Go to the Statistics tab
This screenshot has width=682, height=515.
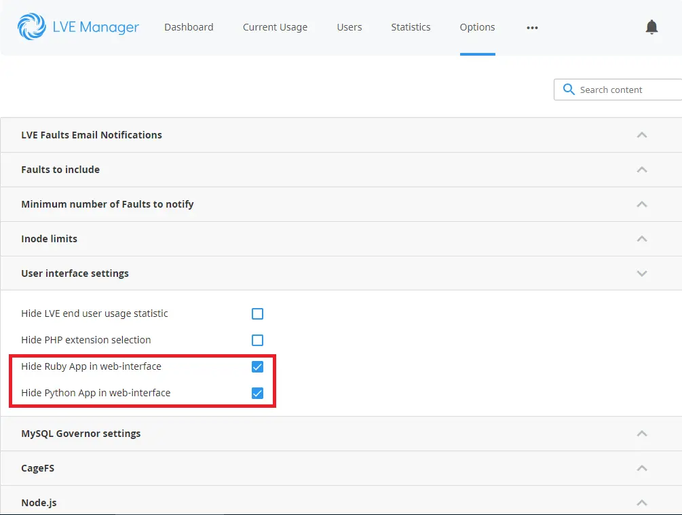[x=411, y=27]
